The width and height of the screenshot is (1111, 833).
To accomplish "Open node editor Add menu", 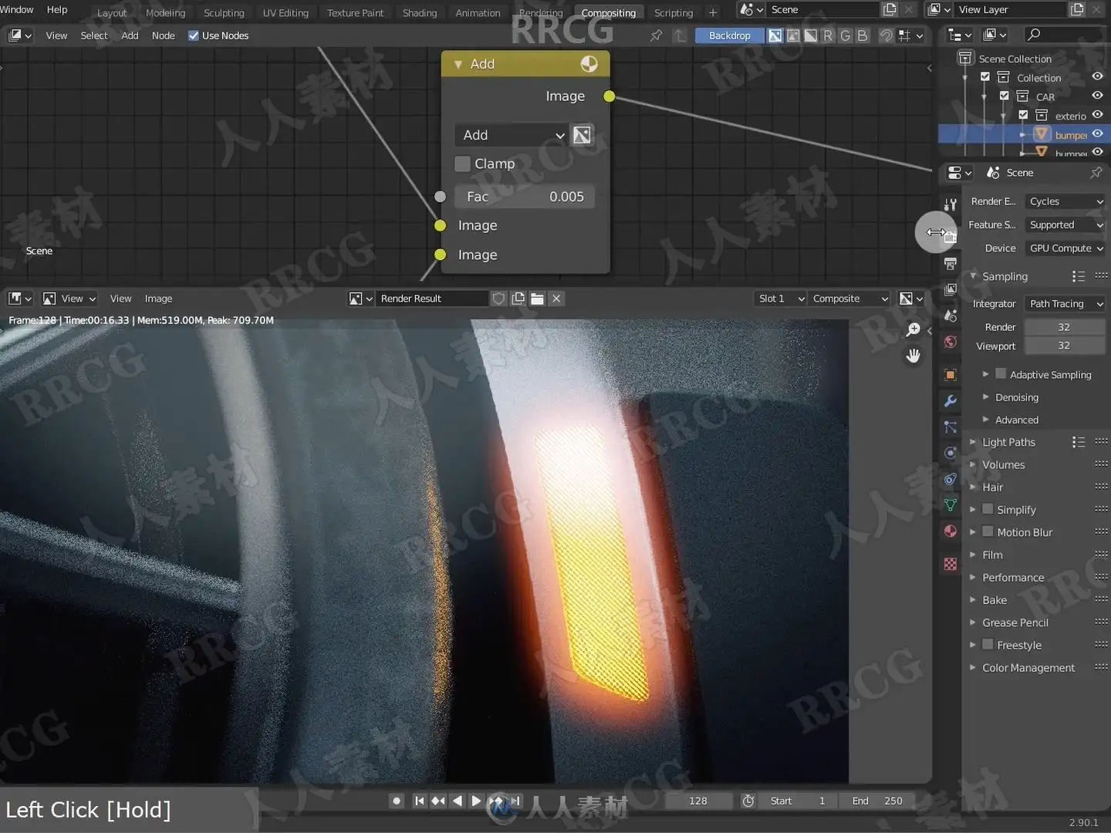I will pyautogui.click(x=130, y=35).
